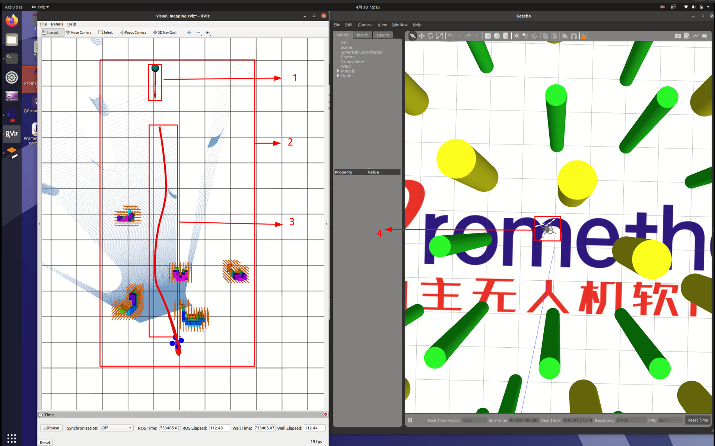Image resolution: width=715 pixels, height=446 pixels.
Task: Click Gazebo align tool icon
Action: tap(565, 36)
